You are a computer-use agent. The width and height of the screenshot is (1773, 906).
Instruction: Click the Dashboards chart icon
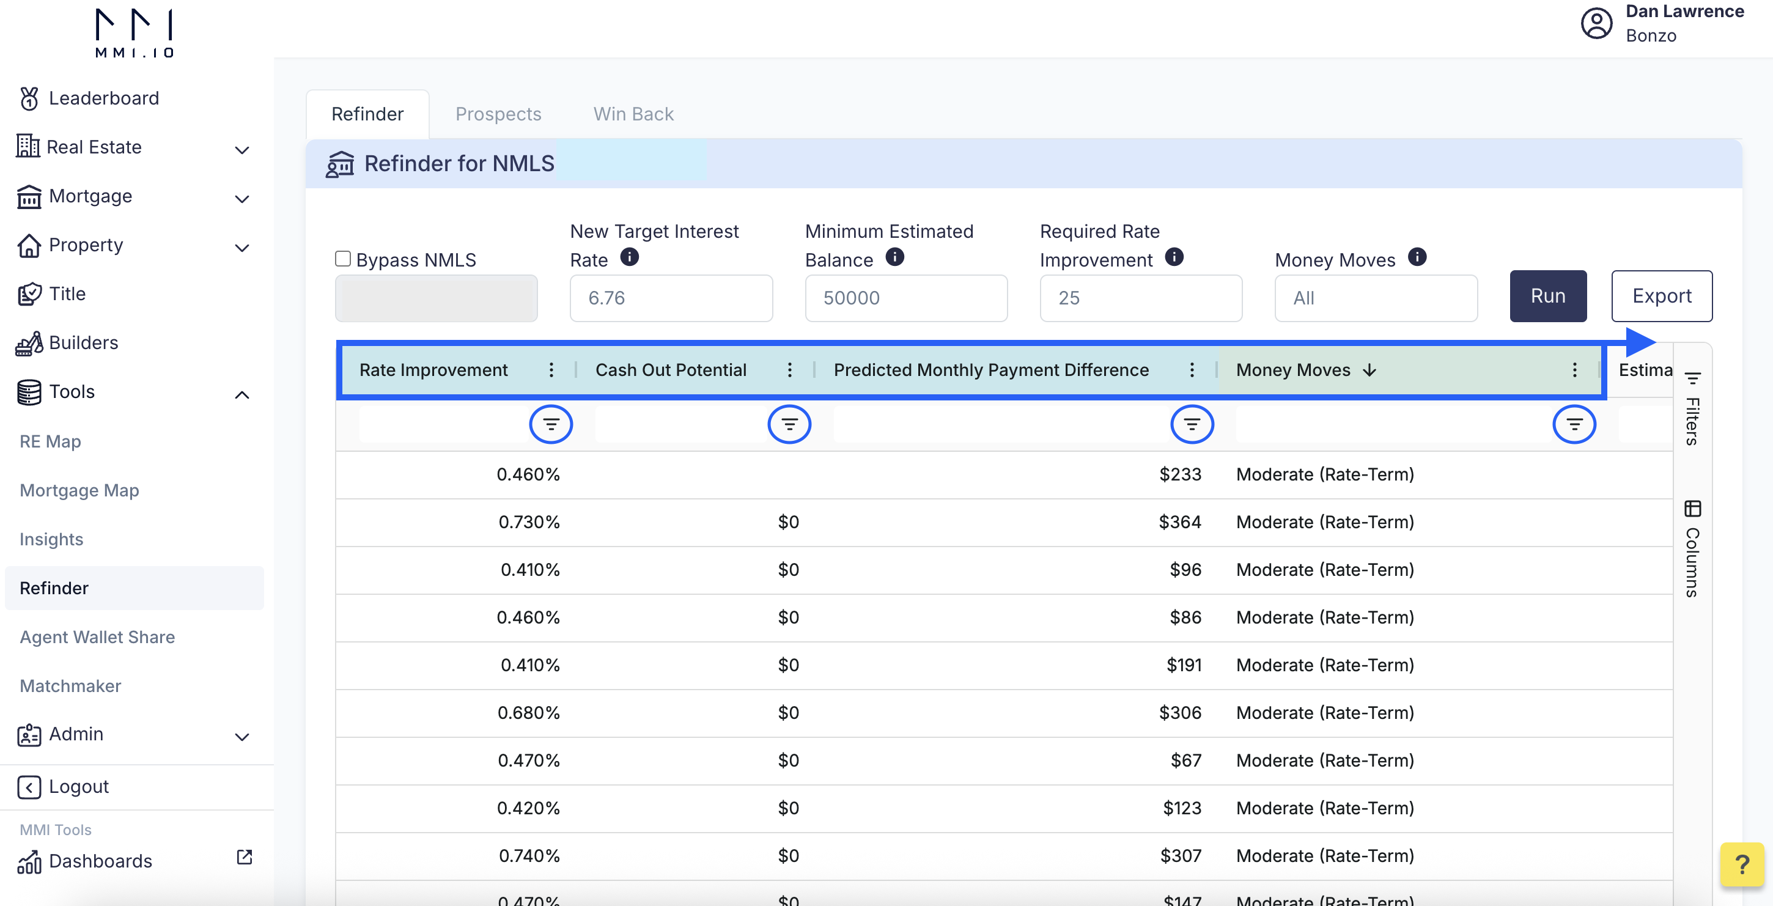(x=29, y=861)
